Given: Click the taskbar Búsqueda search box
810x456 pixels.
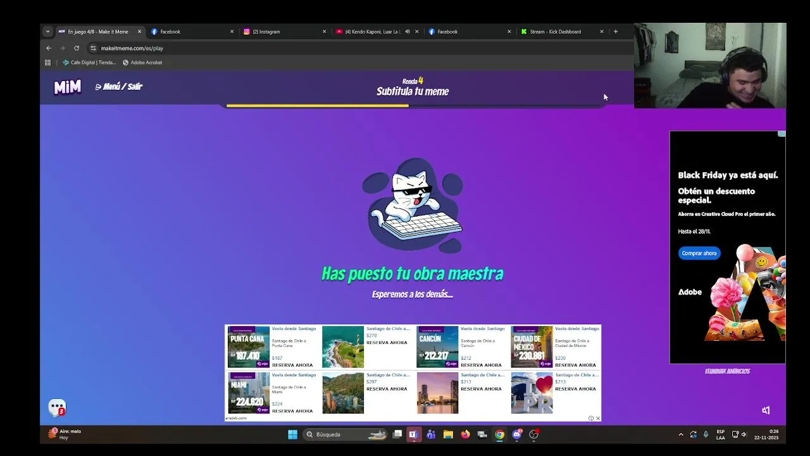Looking at the screenshot, I should tap(345, 434).
